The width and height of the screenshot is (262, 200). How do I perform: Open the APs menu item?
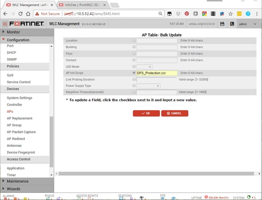pos(10,111)
